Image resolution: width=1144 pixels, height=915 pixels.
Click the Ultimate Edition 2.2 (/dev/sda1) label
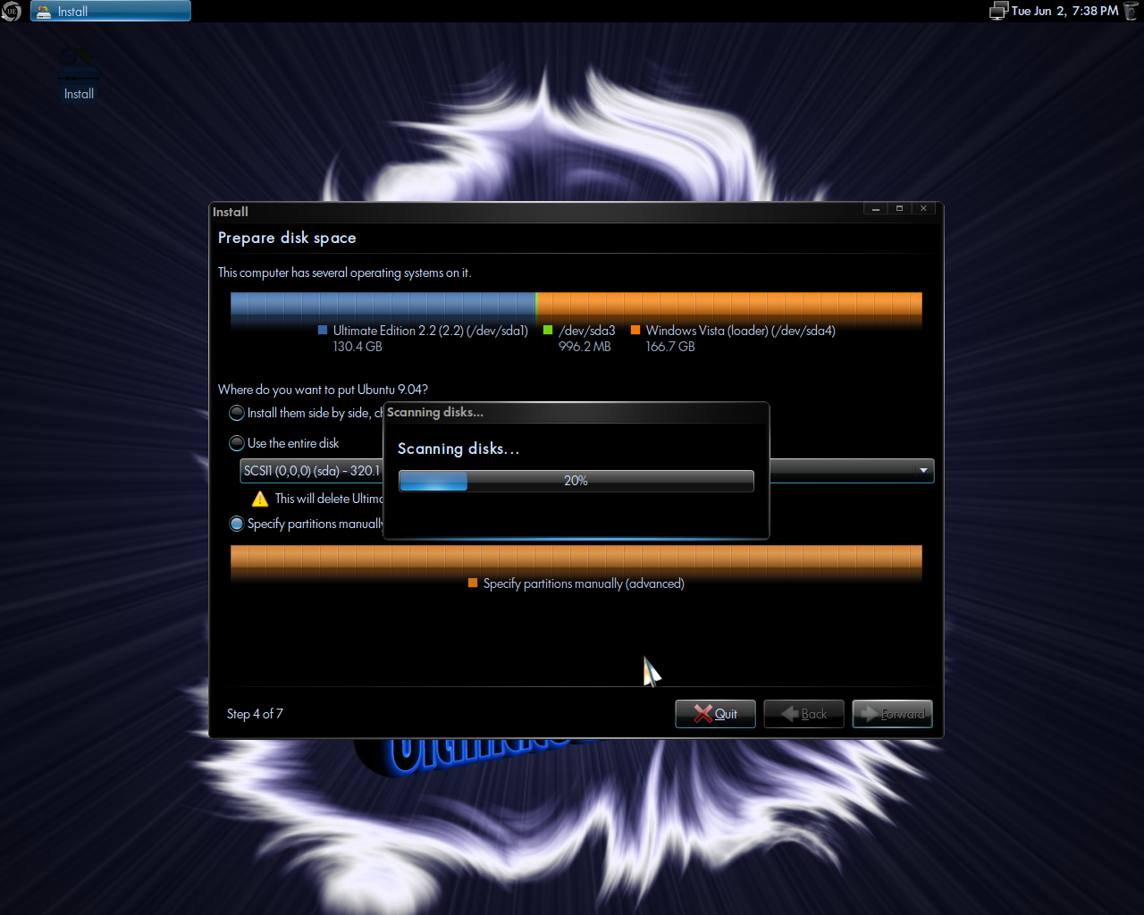[x=431, y=331]
